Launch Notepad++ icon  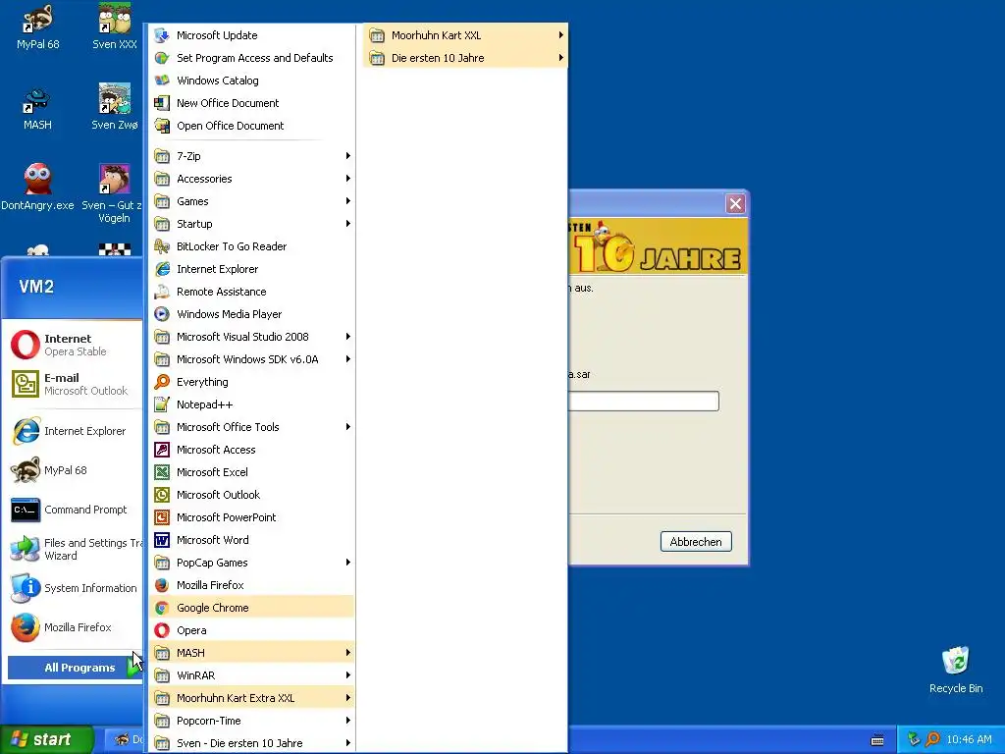pos(162,404)
